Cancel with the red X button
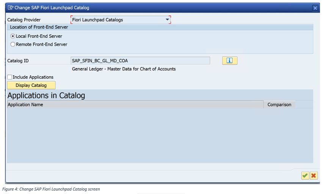 tap(314, 175)
